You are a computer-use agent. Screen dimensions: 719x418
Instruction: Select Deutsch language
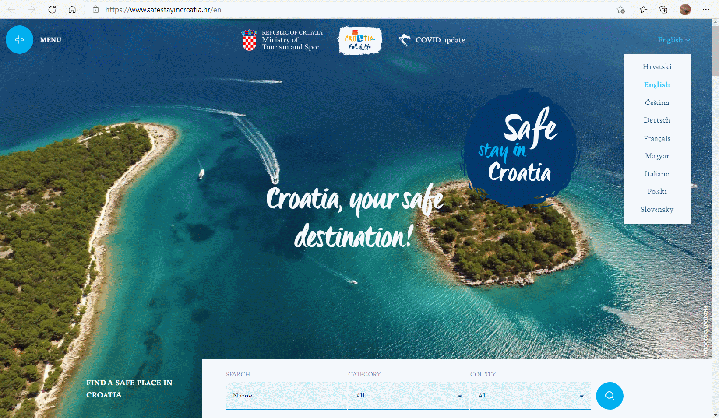(657, 120)
